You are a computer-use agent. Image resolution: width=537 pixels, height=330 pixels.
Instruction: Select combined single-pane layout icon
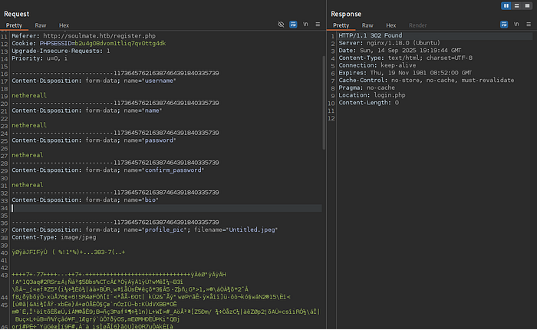[527, 6]
